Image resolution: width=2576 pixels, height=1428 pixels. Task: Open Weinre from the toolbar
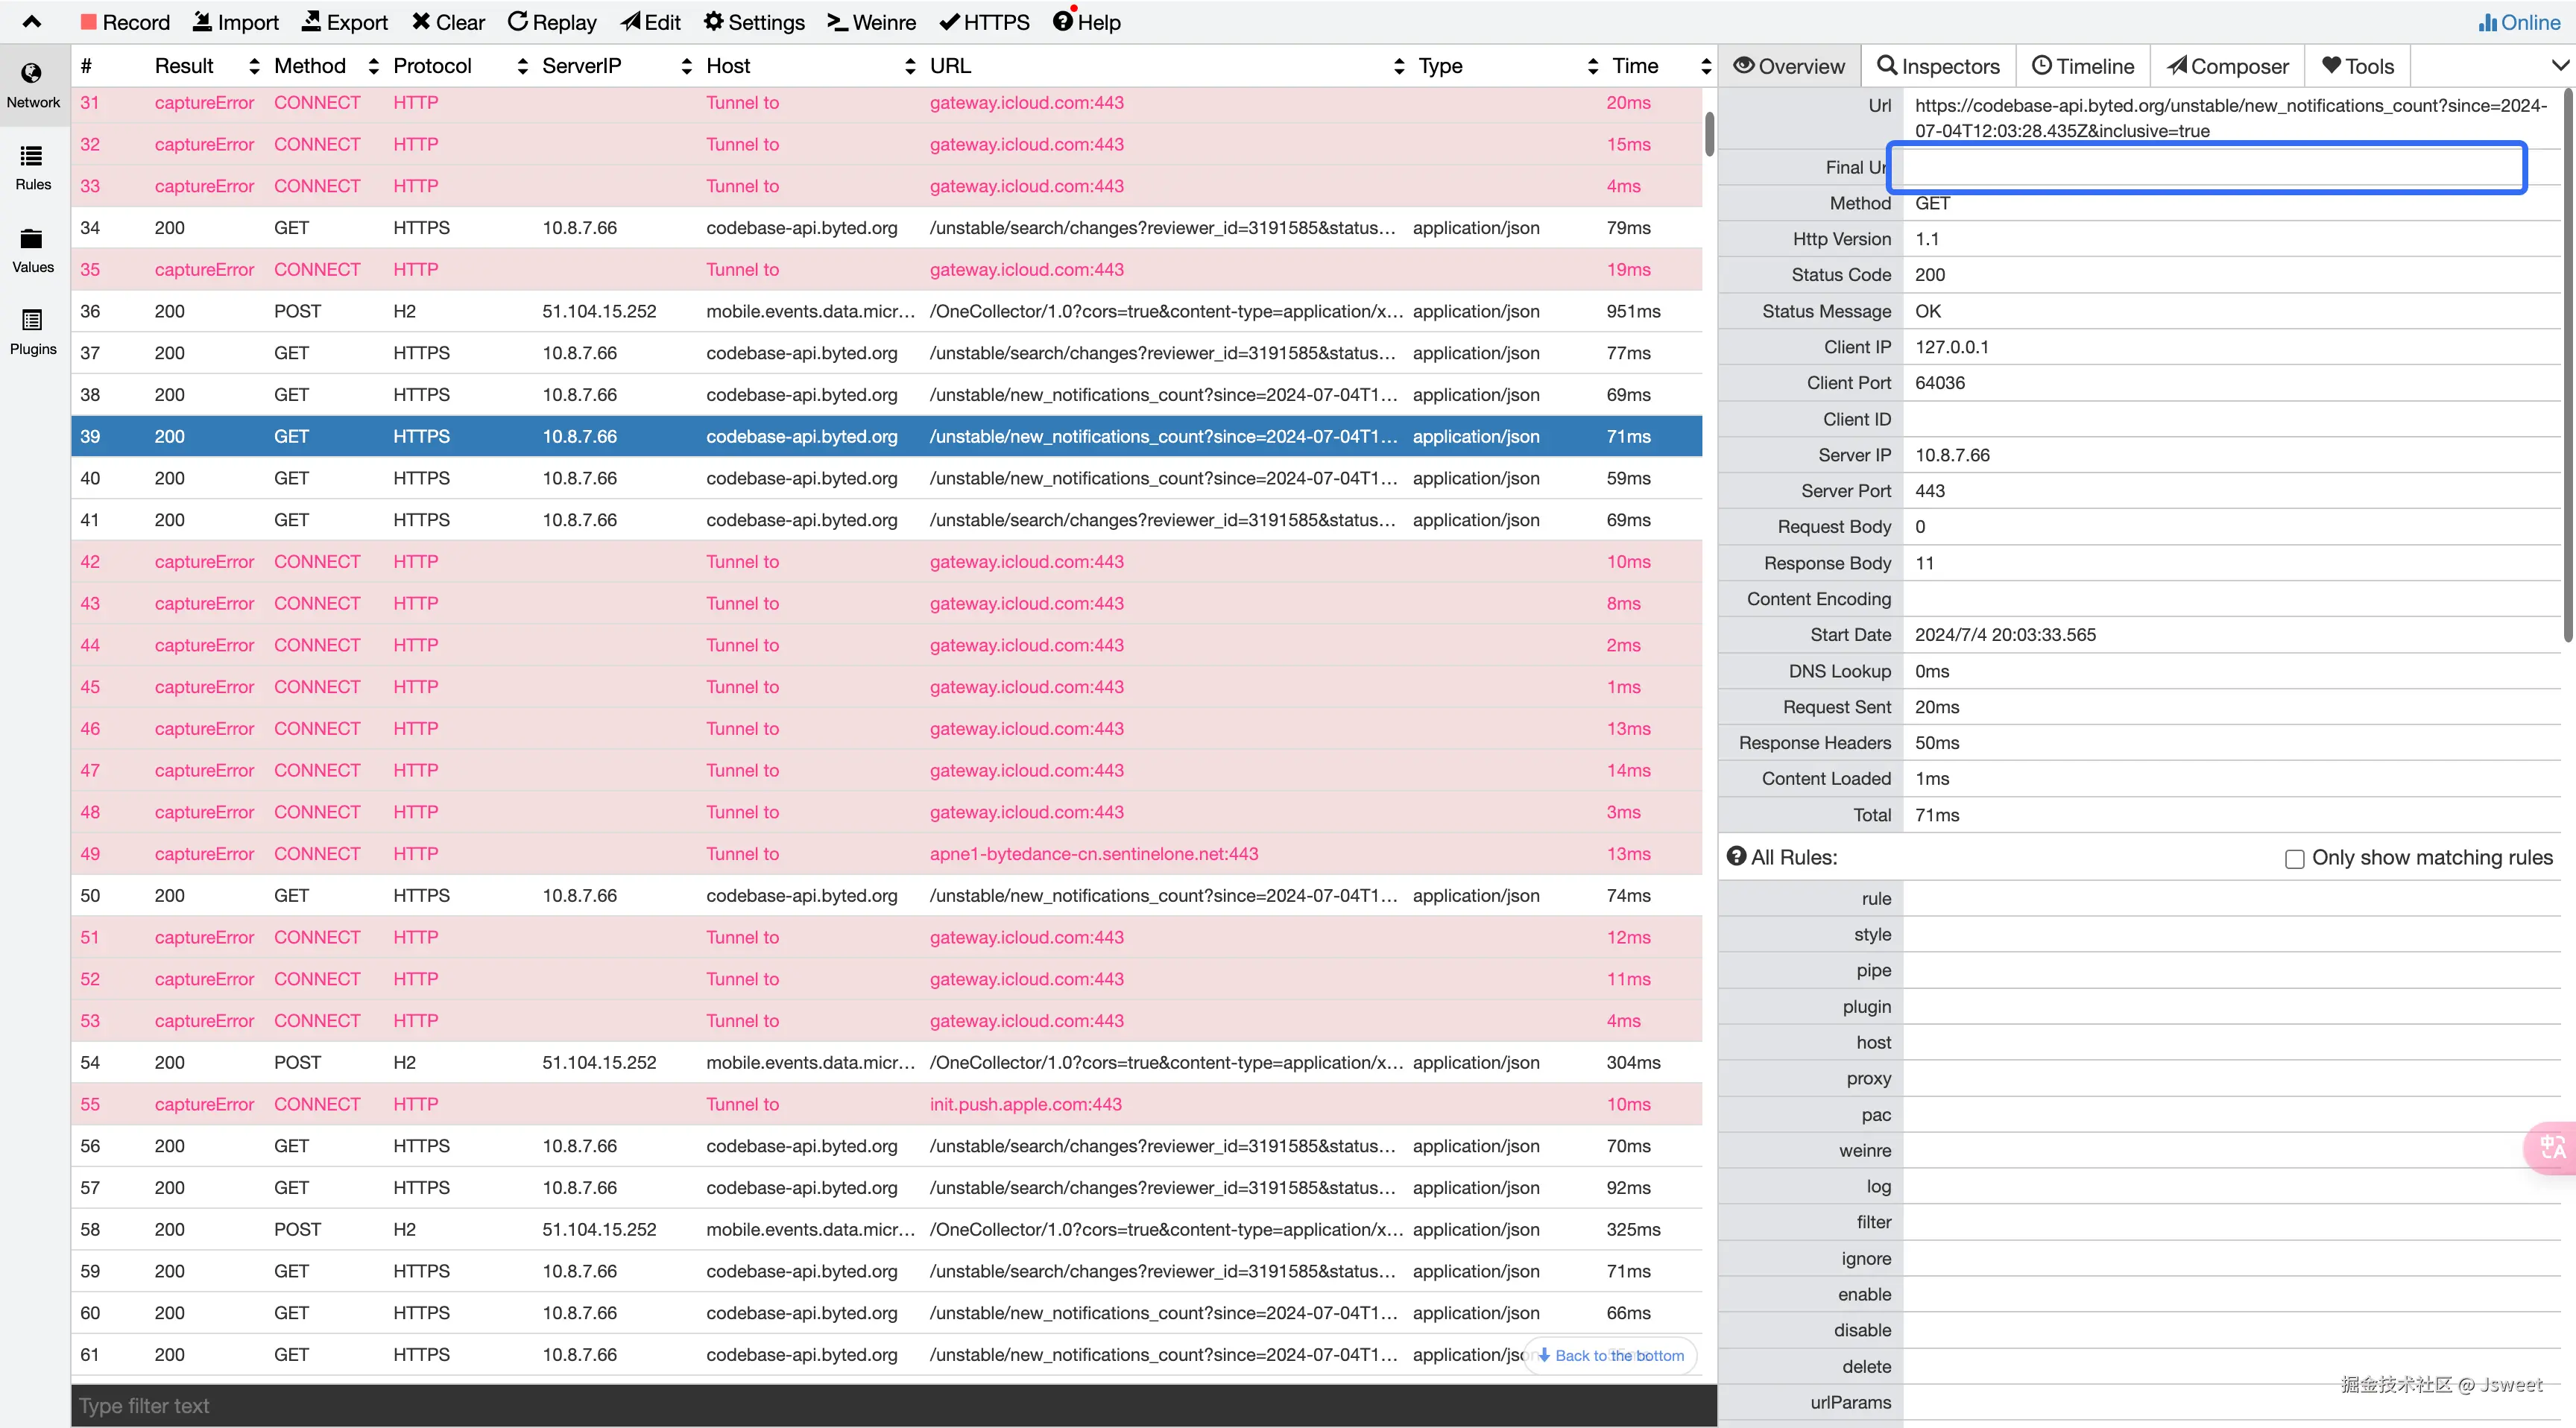871,22
